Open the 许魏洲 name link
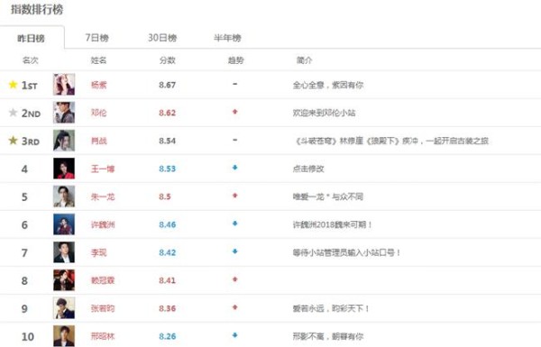 coord(103,224)
